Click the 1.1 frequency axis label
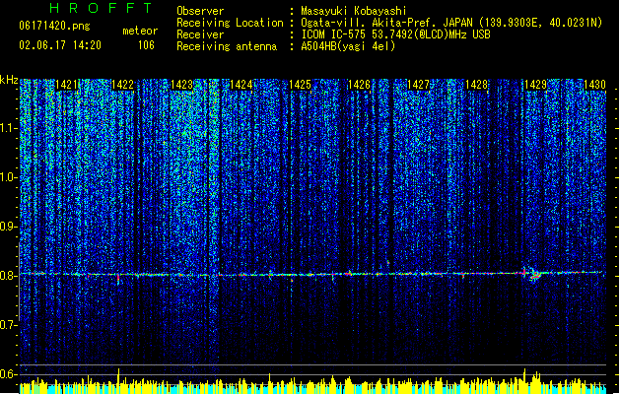The height and width of the screenshot is (394, 620). 9,128
